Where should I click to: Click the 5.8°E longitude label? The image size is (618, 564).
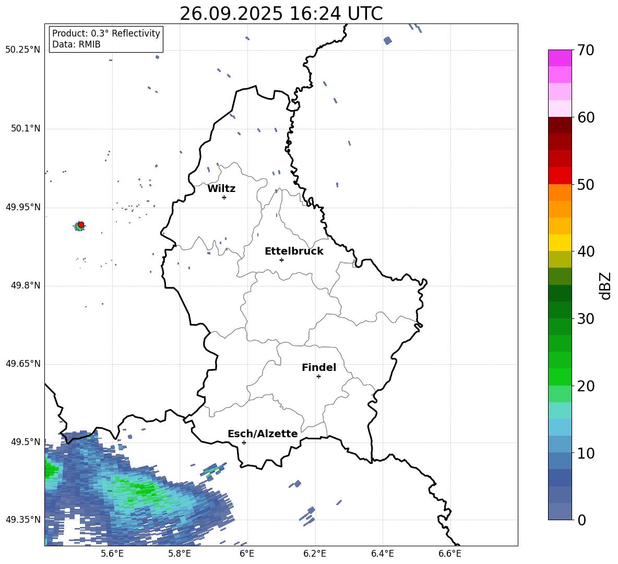pyautogui.click(x=180, y=554)
